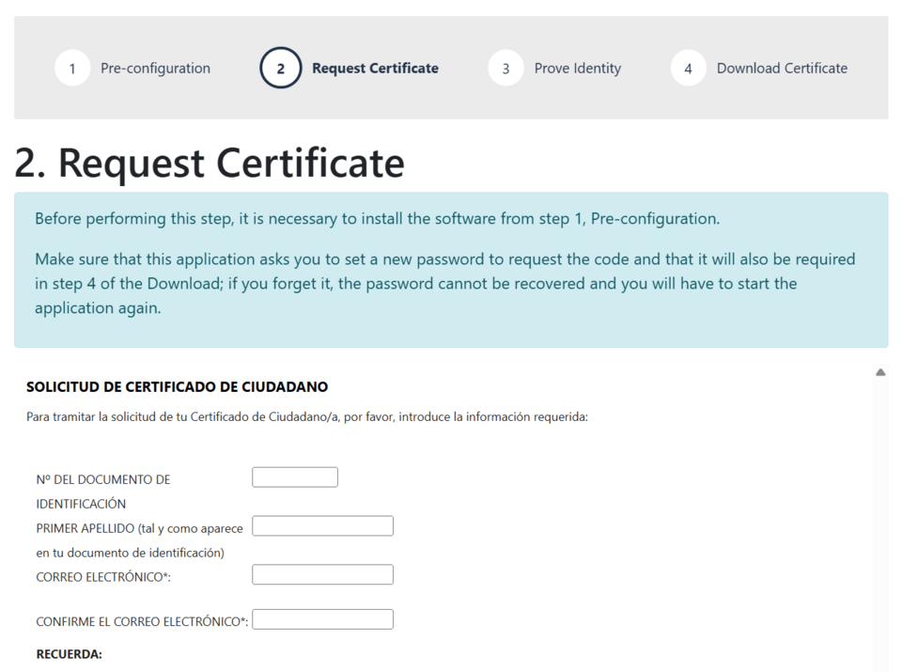The image size is (902, 672).
Task: Click the form panel scrollbar track
Action: pos(880,517)
